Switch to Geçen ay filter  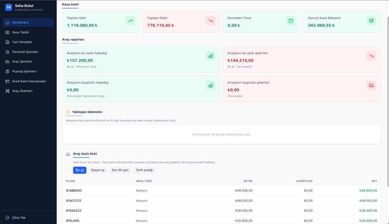pos(98,170)
